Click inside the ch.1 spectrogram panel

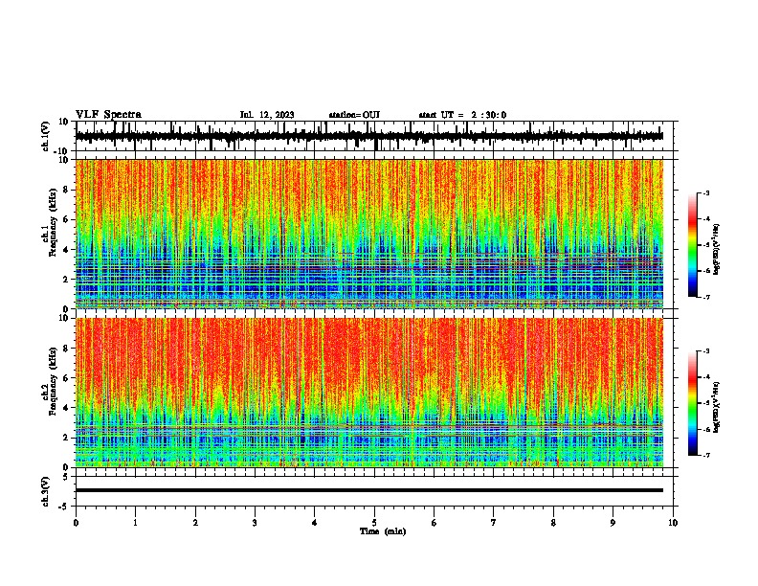coord(369,234)
